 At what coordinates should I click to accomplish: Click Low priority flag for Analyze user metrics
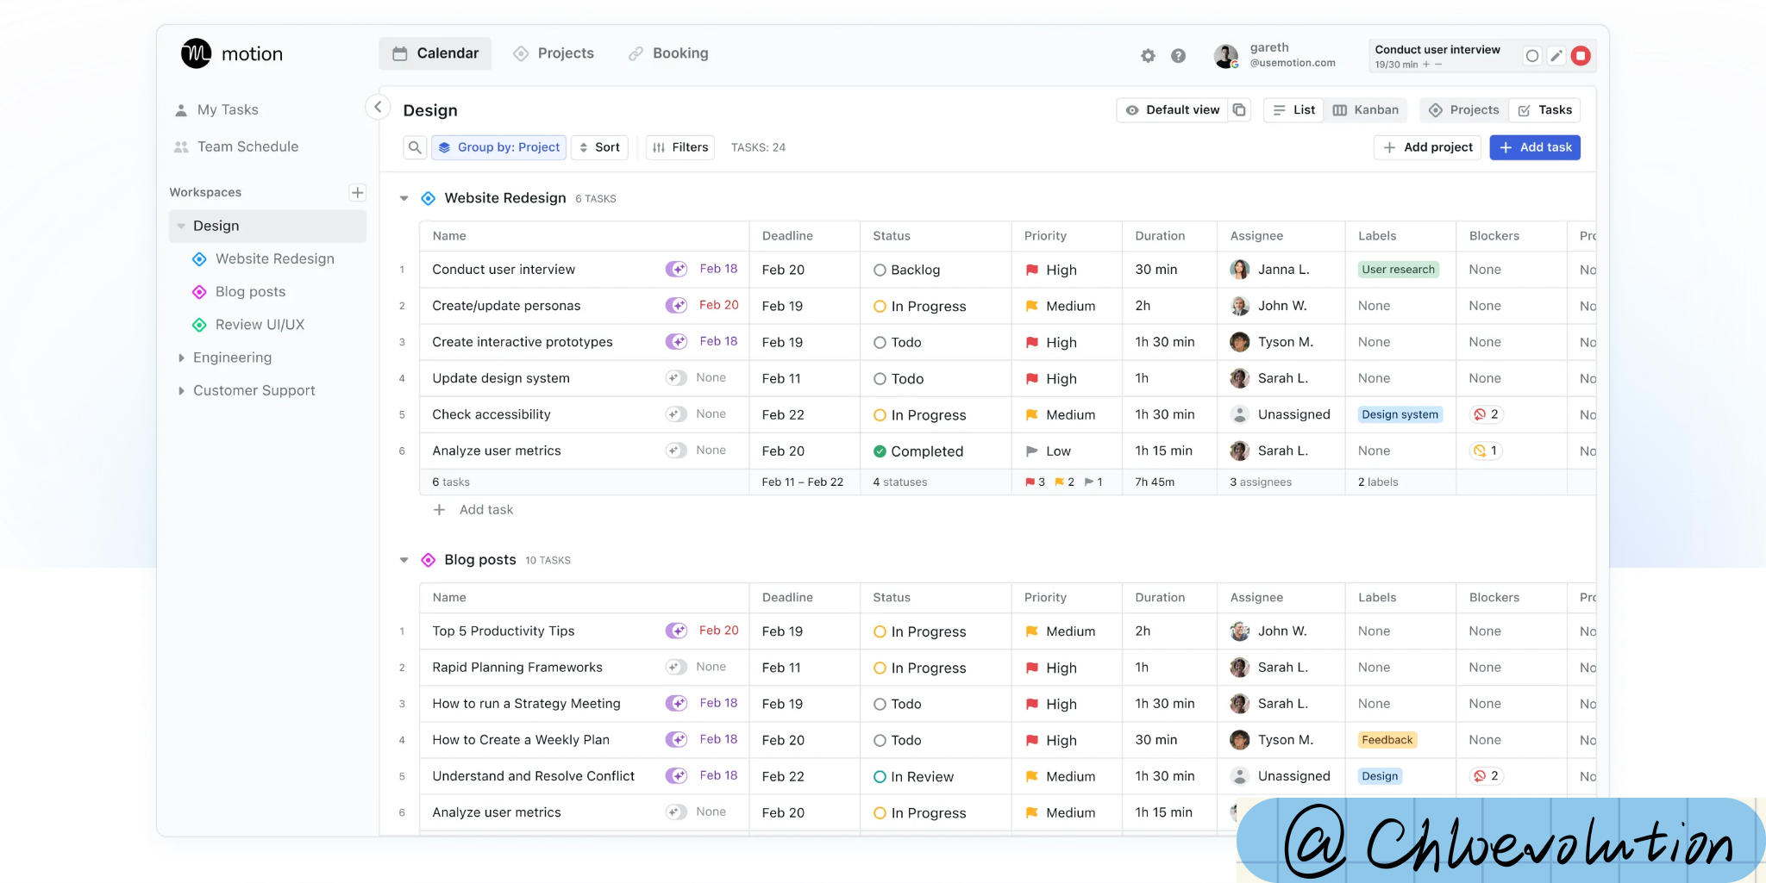click(x=1032, y=451)
